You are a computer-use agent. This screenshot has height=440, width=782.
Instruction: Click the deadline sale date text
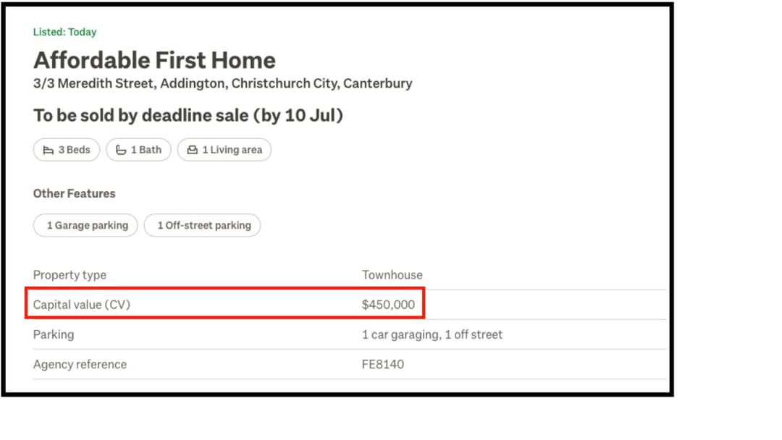[188, 116]
